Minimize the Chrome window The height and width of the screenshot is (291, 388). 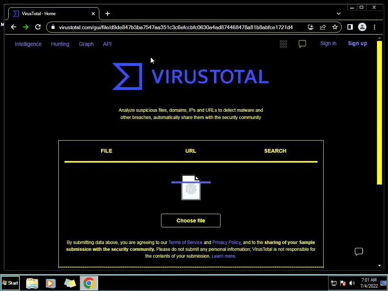352,8
